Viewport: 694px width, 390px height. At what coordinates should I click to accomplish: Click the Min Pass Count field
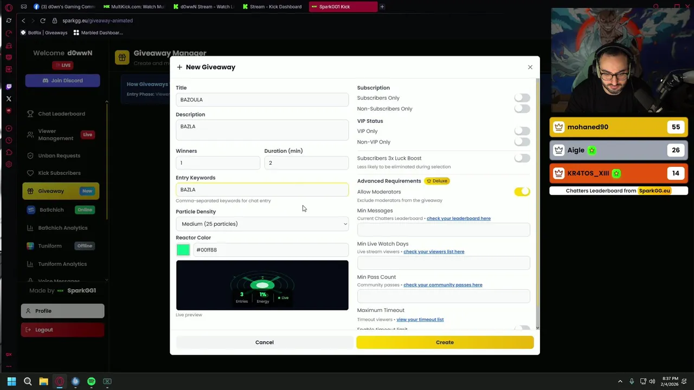coord(444,296)
